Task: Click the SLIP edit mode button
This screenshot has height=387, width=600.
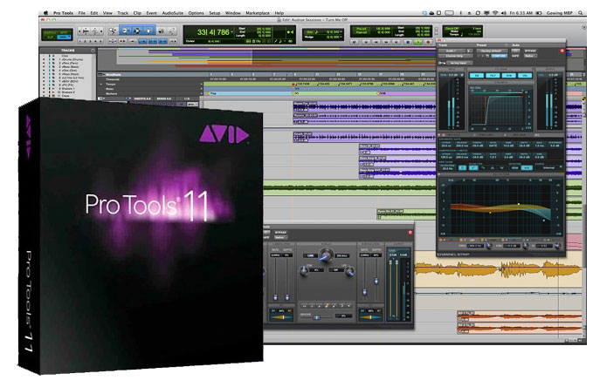Action: [50, 37]
